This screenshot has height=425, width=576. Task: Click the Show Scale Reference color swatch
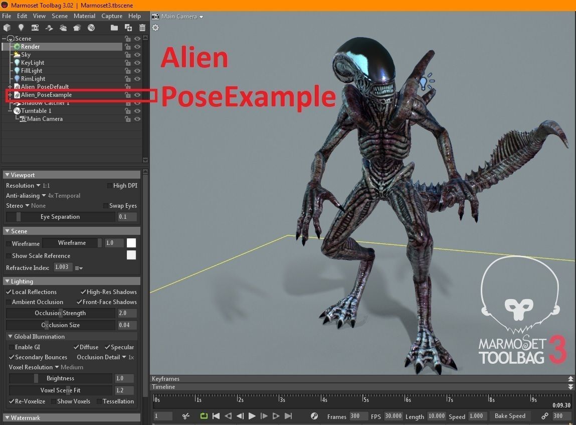(131, 255)
